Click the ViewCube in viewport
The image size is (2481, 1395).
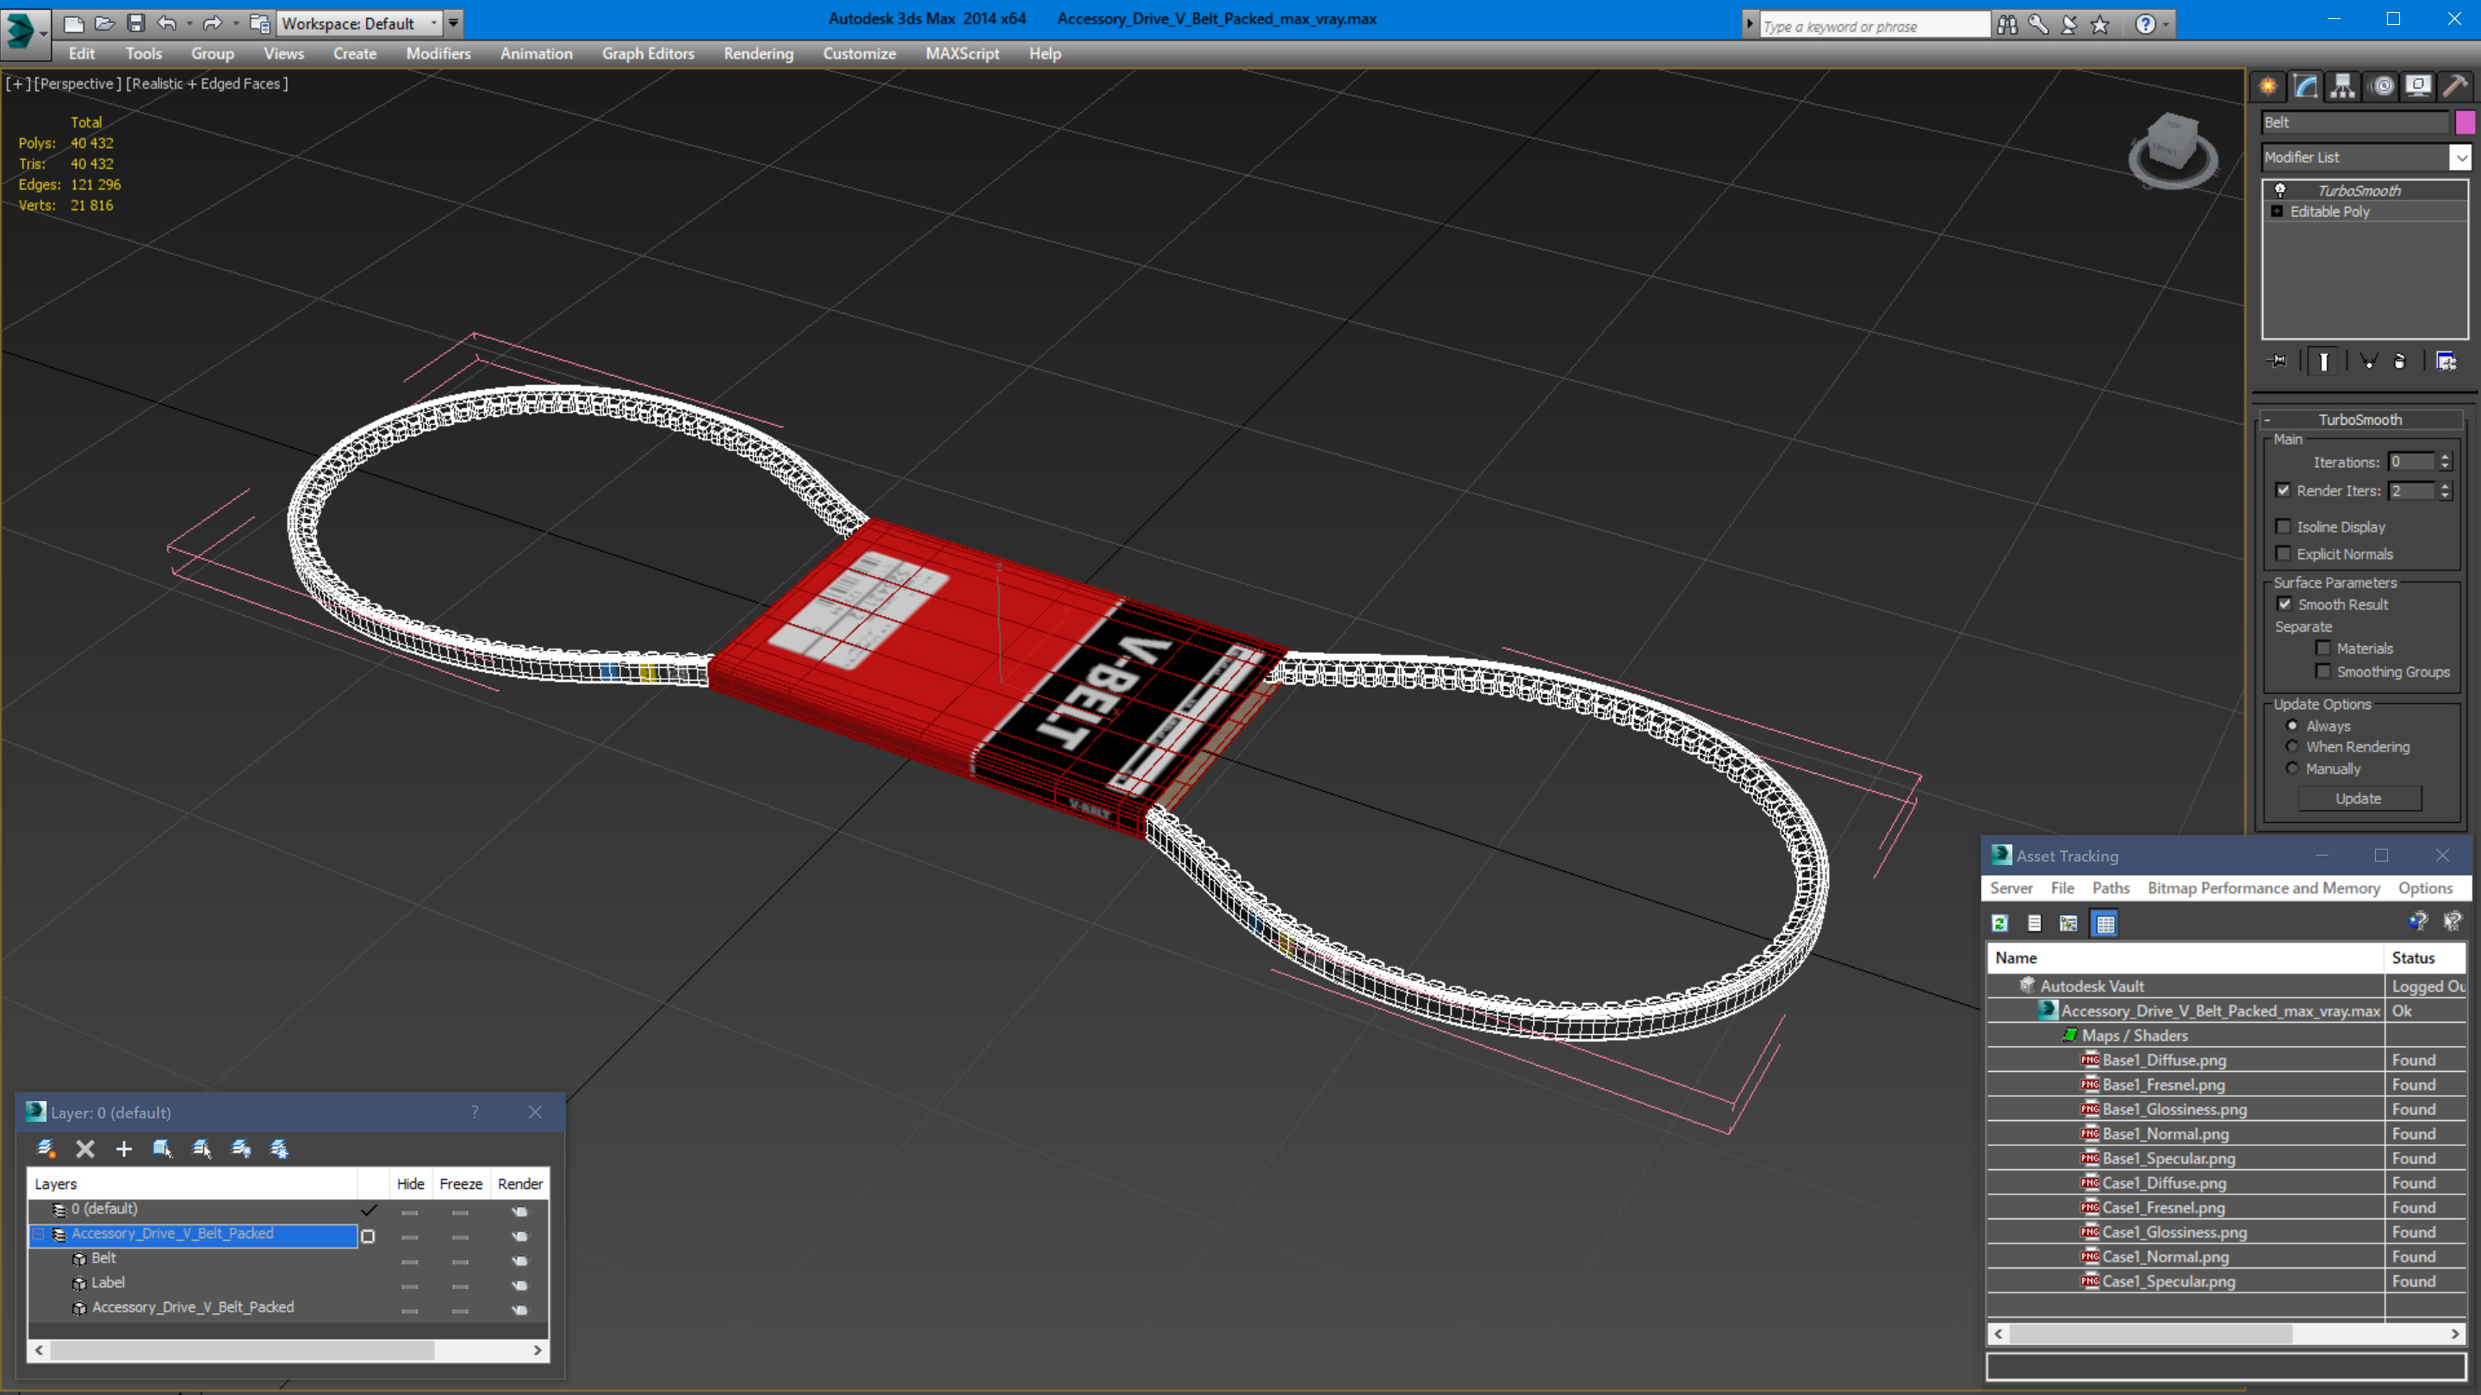(x=2172, y=150)
